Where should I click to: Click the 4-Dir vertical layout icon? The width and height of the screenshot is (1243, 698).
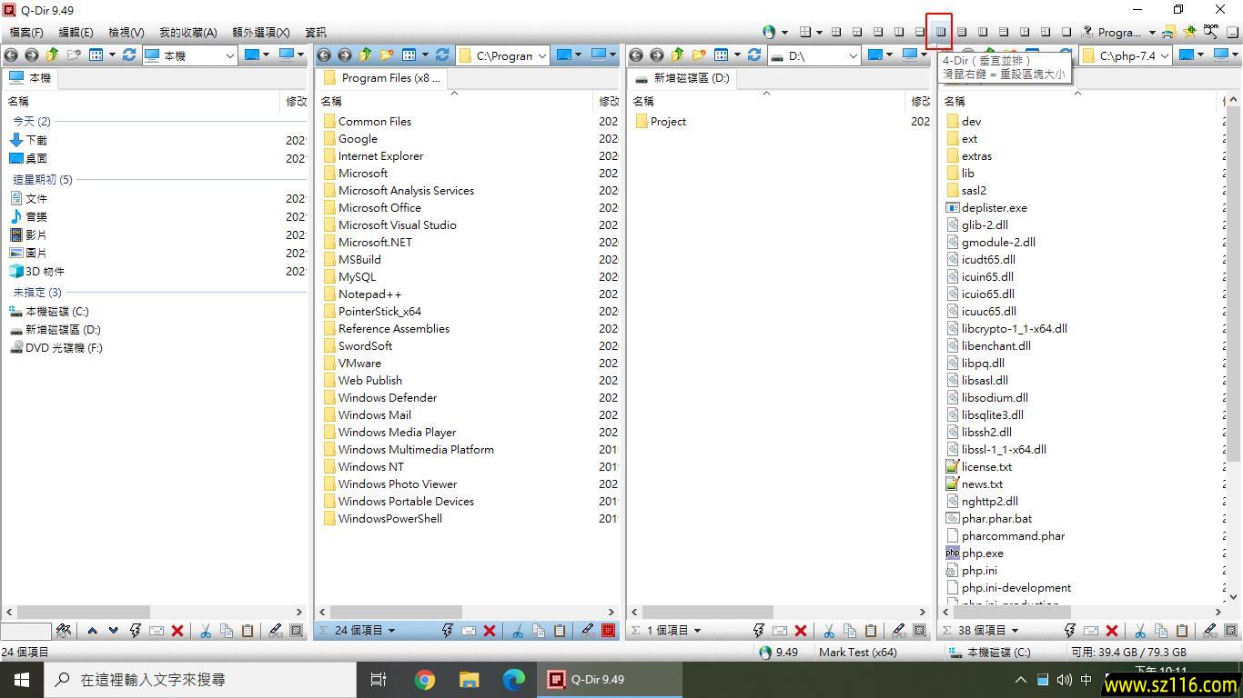click(940, 32)
